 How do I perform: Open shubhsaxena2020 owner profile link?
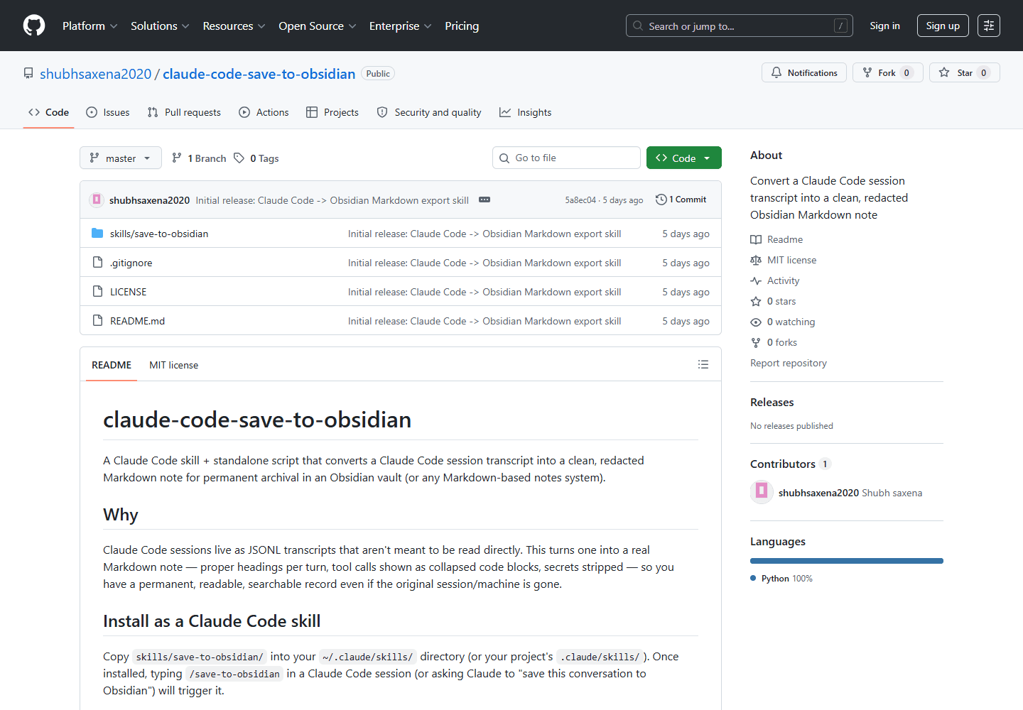[x=96, y=74]
